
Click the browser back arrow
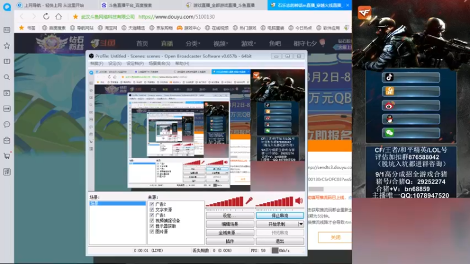22,16
